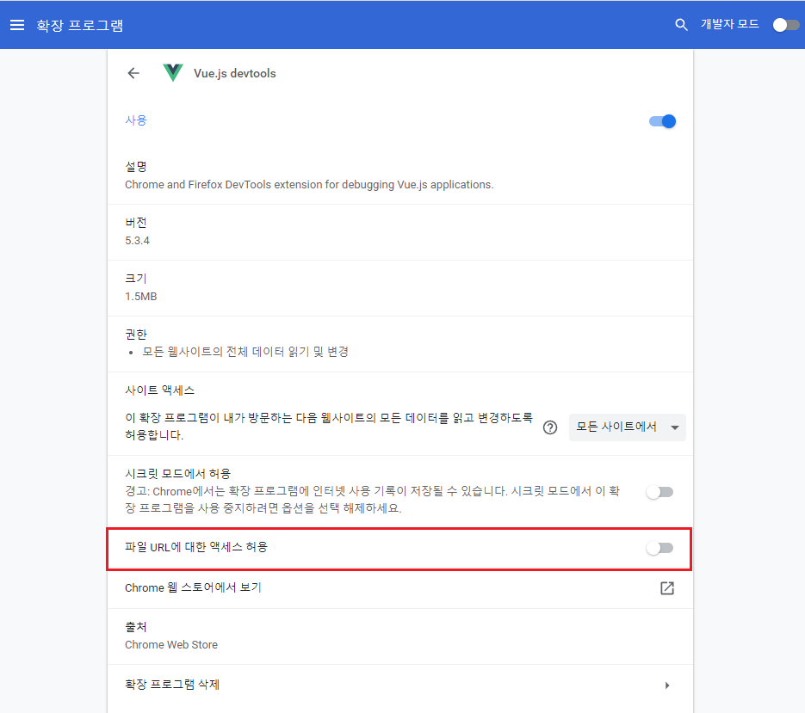Click the 파일 URL에 대한 액세스 허용 label
The image size is (805, 713).
pos(196,546)
